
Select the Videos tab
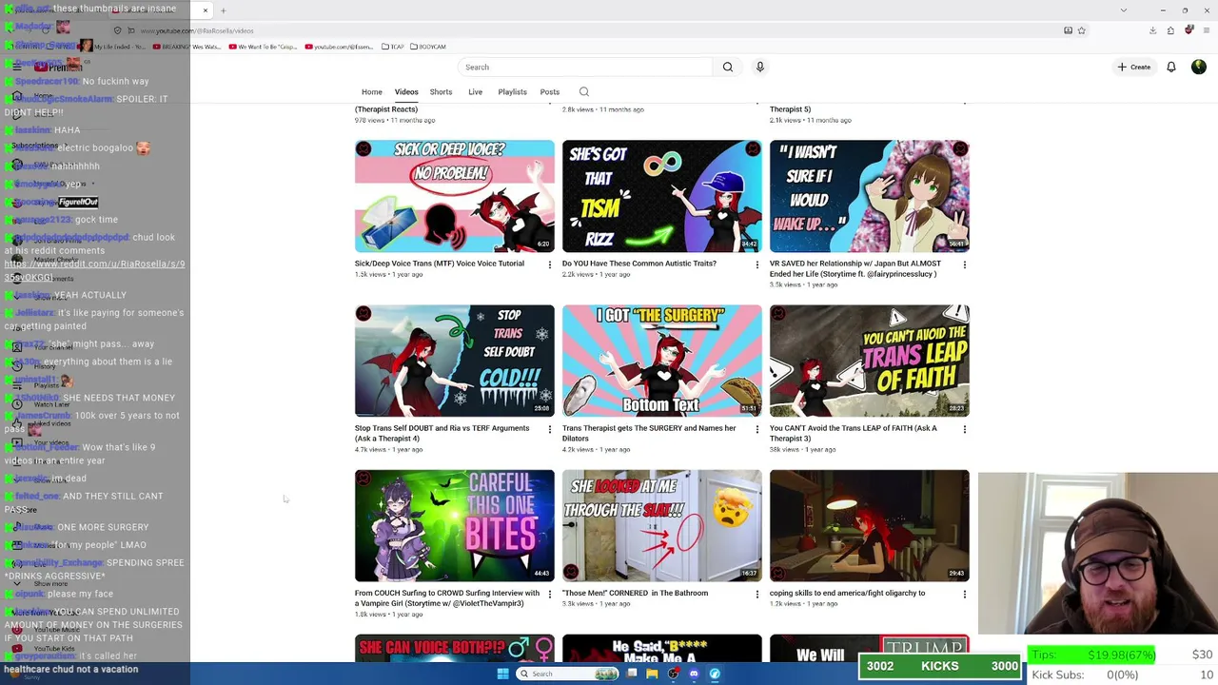click(x=406, y=92)
